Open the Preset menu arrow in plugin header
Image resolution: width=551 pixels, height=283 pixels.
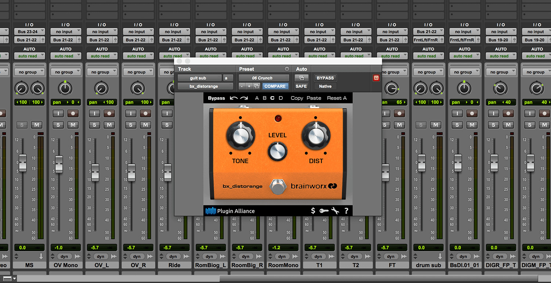tap(287, 69)
